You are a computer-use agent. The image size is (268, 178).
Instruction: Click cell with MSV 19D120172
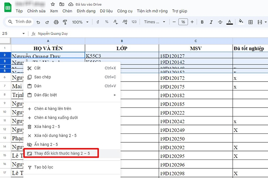(x=196, y=78)
